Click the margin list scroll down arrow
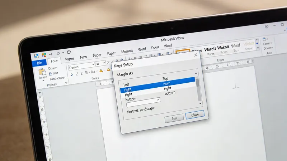Viewport: 287px width, 161px height. click(200, 103)
